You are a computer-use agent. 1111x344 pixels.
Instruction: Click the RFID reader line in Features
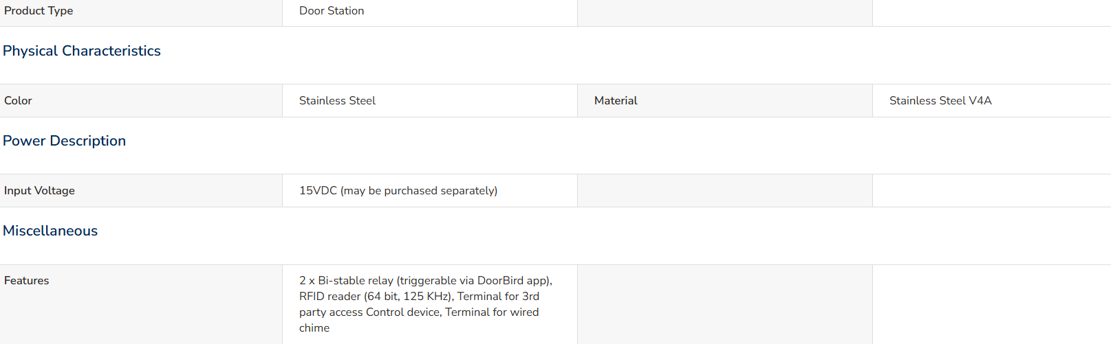tap(419, 297)
